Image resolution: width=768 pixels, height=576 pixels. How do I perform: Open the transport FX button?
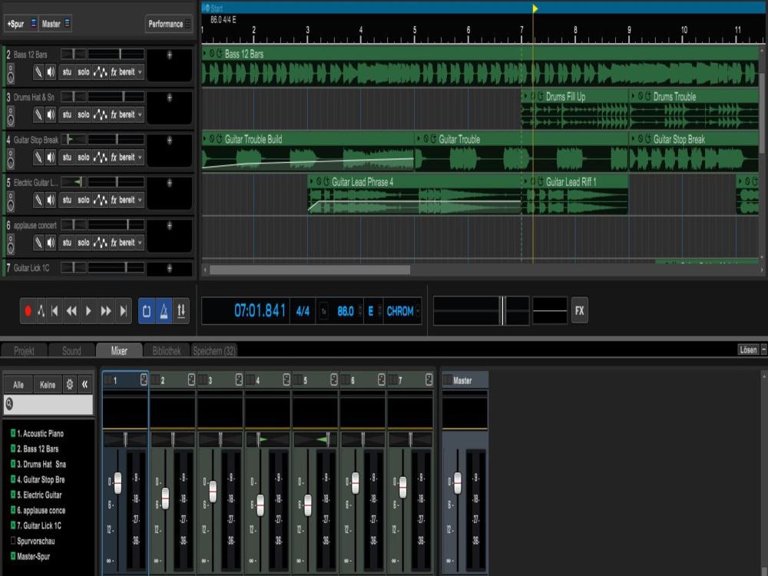click(x=579, y=310)
